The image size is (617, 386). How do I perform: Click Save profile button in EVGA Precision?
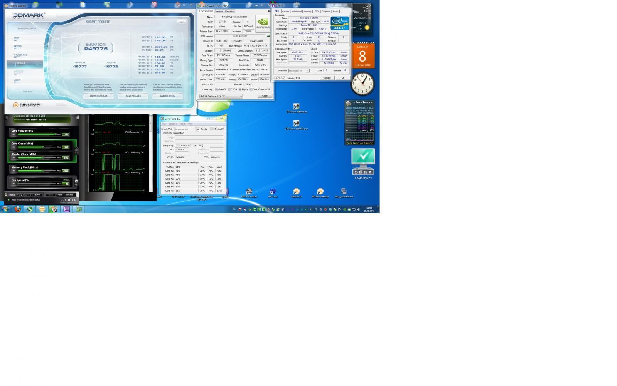pyautogui.click(x=37, y=195)
